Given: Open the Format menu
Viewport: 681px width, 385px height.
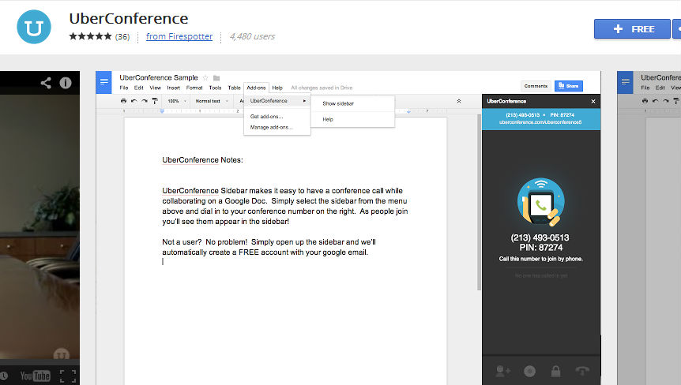Looking at the screenshot, I should (194, 88).
